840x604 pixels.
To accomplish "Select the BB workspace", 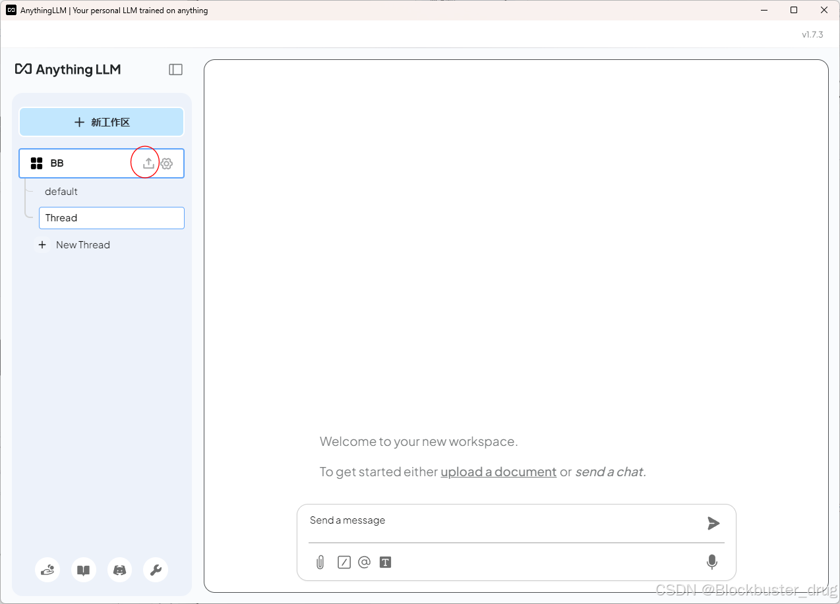I will pyautogui.click(x=102, y=163).
